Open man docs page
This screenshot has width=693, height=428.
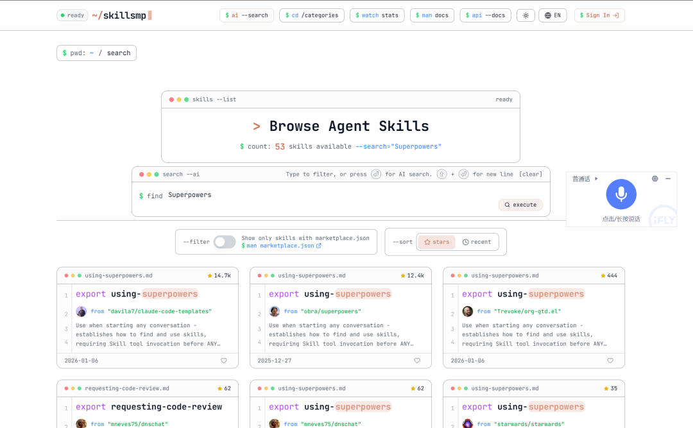[432, 15]
